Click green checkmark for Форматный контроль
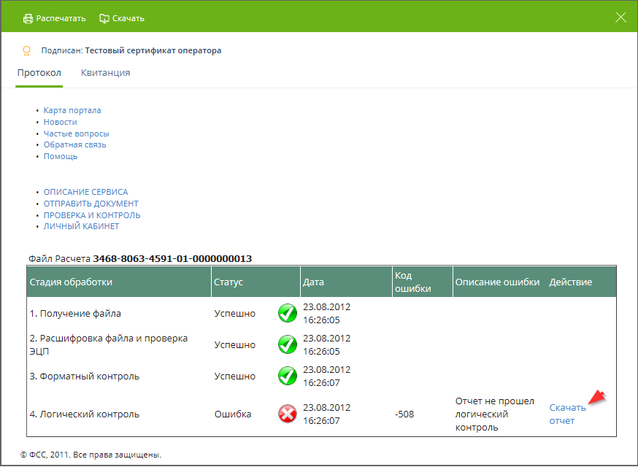This screenshot has width=638, height=467. (288, 376)
